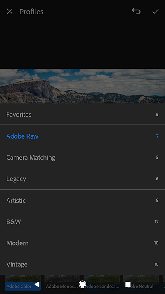This screenshot has width=165, height=294.
Task: Tap the undo arrow icon
Action: pos(136,11)
